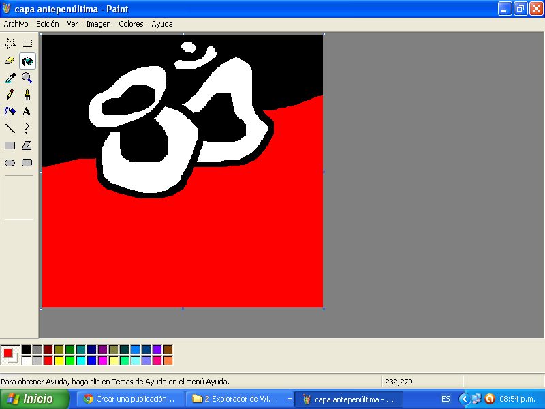The image size is (545, 409).
Task: Select the Free-Form Select tool
Action: click(10, 43)
